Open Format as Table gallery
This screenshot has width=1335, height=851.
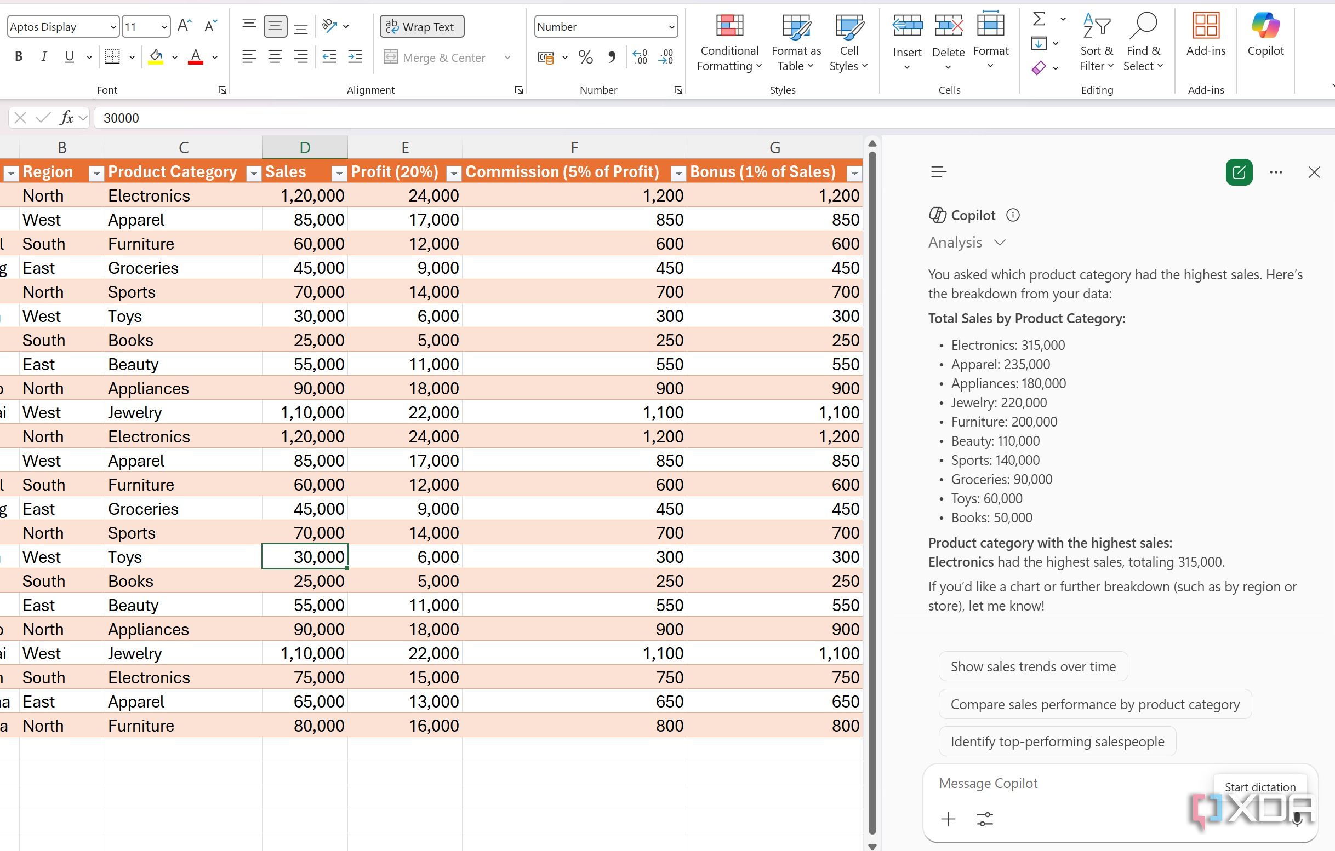tap(796, 43)
